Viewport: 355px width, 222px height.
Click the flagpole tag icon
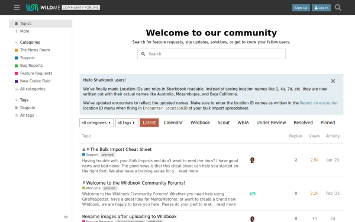[17, 108]
